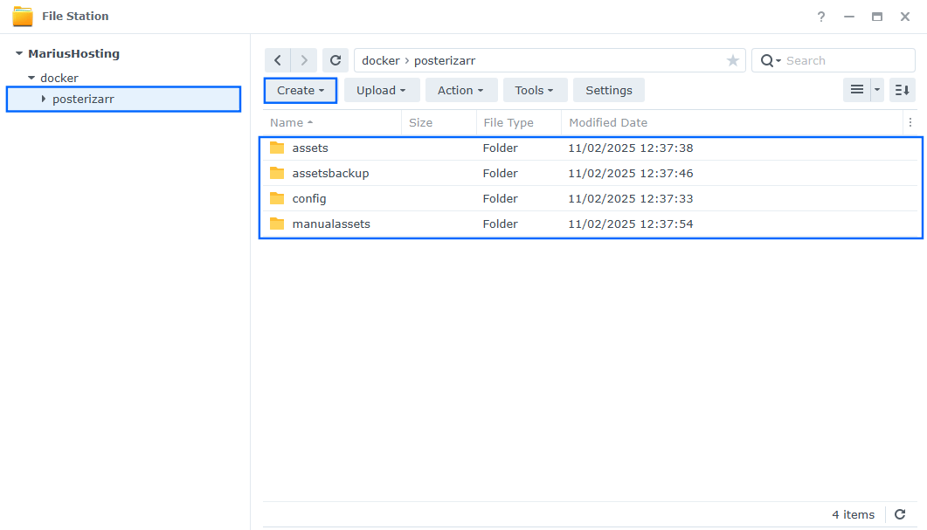Screen dimensions: 927x530
Task: Refresh the folder with the toolbar refresh icon
Action: coord(336,59)
